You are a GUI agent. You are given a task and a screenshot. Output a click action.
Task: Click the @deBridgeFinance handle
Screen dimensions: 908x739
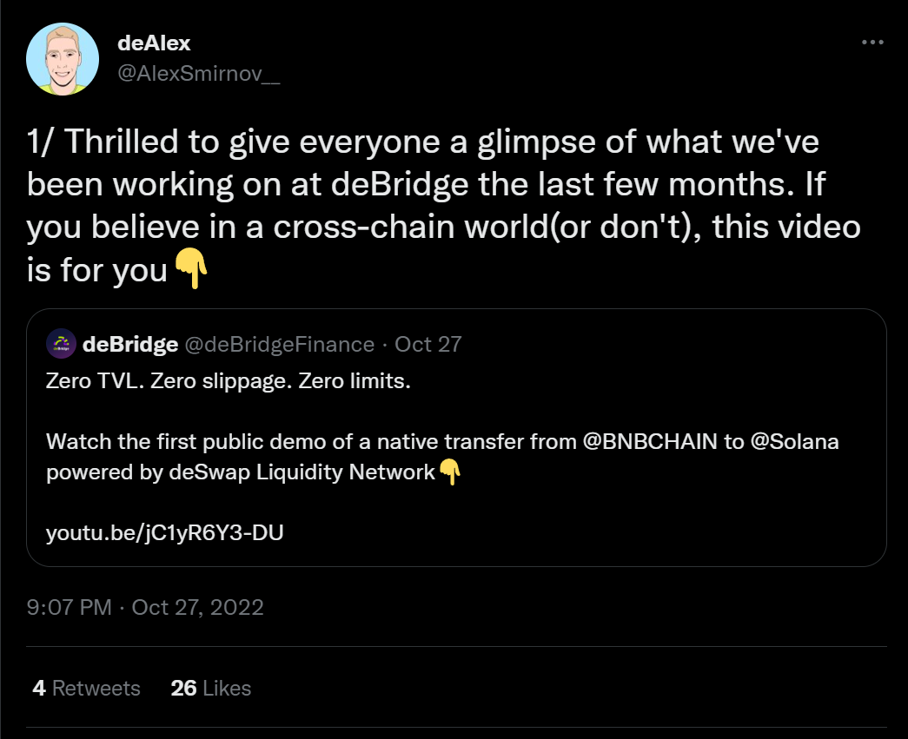tap(280, 344)
